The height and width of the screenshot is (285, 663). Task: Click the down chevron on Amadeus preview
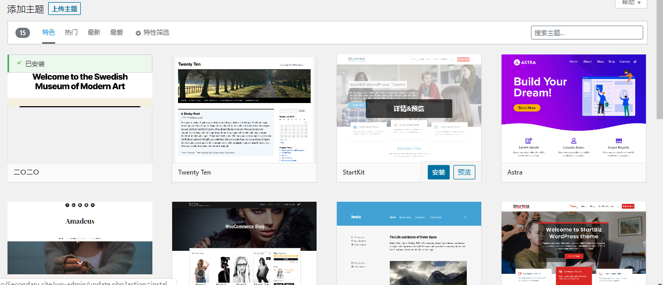tap(80, 263)
